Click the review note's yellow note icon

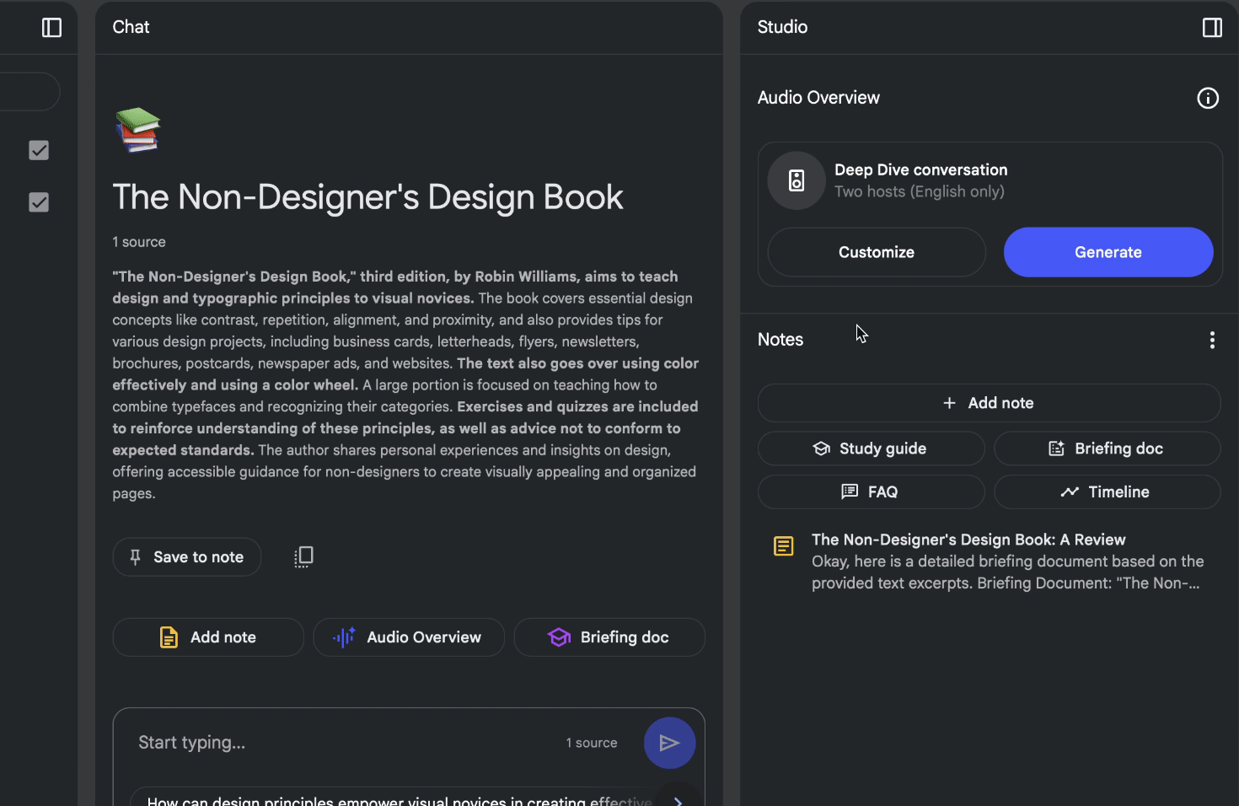(x=783, y=546)
